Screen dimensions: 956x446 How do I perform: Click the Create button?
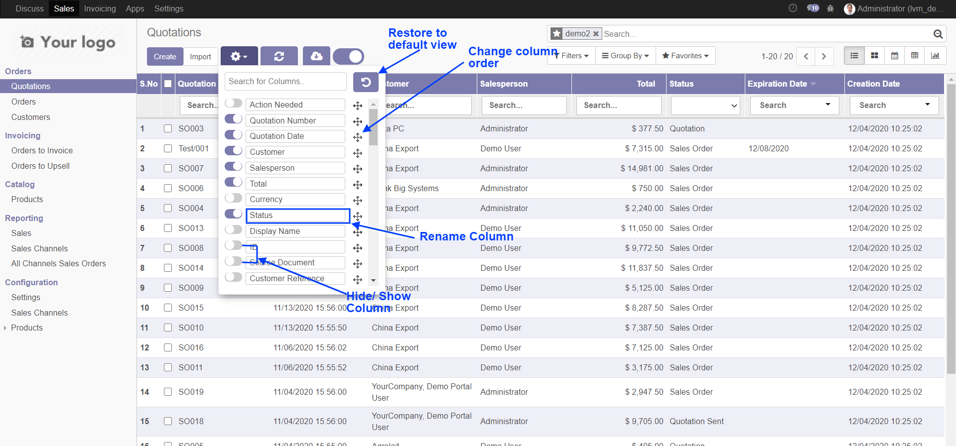click(165, 57)
